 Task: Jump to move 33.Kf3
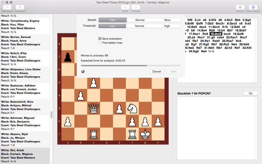[x=247, y=48]
